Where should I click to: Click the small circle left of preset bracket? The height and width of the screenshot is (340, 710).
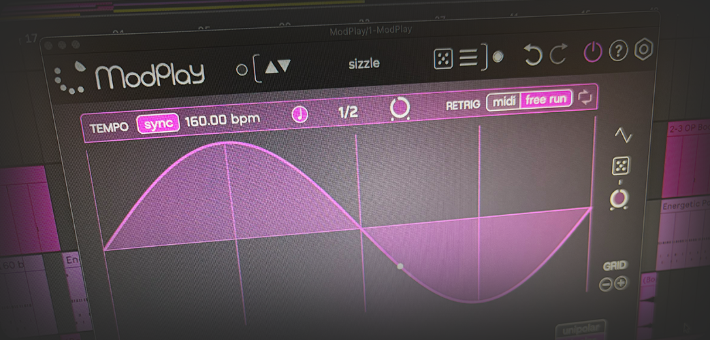pyautogui.click(x=242, y=70)
